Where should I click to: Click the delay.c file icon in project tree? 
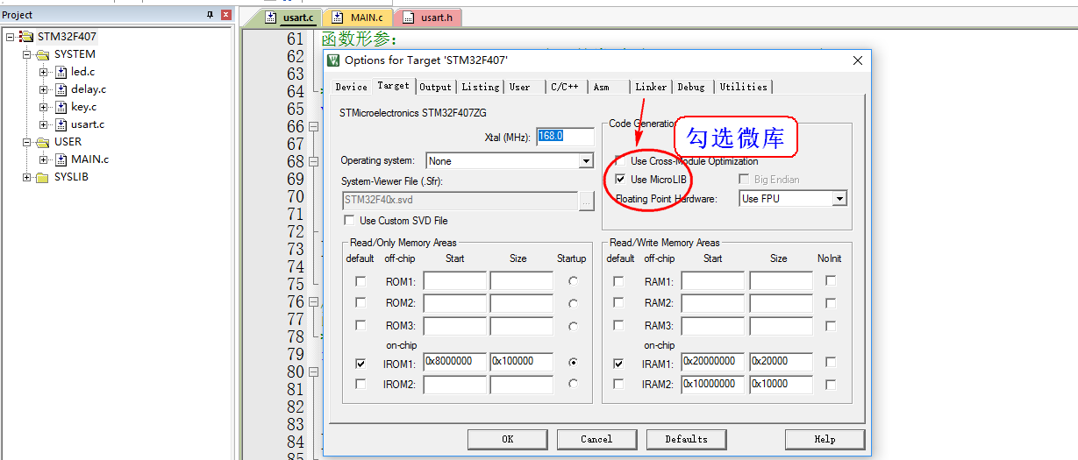click(61, 89)
